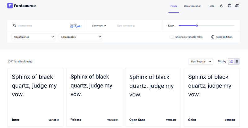Expand the Sentence preview type dropdown

click(x=99, y=26)
